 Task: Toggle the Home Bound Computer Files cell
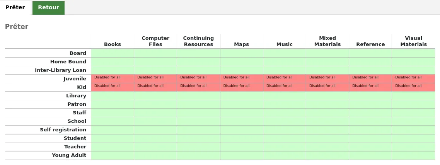click(x=155, y=62)
